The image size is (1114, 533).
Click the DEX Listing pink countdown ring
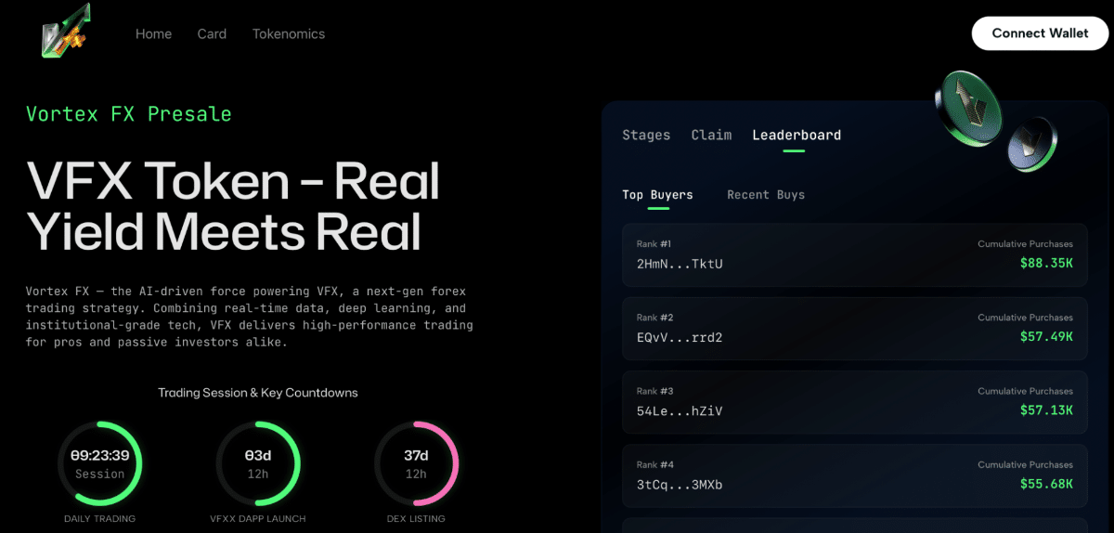[416, 462]
